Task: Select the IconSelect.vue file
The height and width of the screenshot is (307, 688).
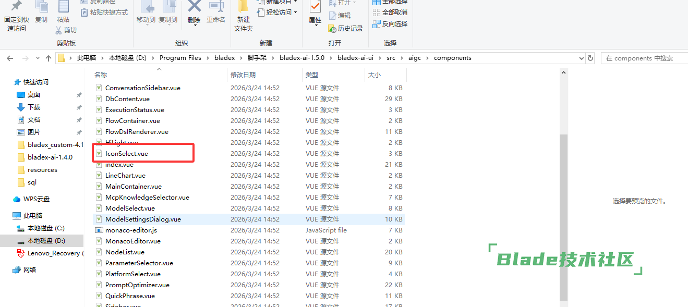Action: [x=127, y=154]
